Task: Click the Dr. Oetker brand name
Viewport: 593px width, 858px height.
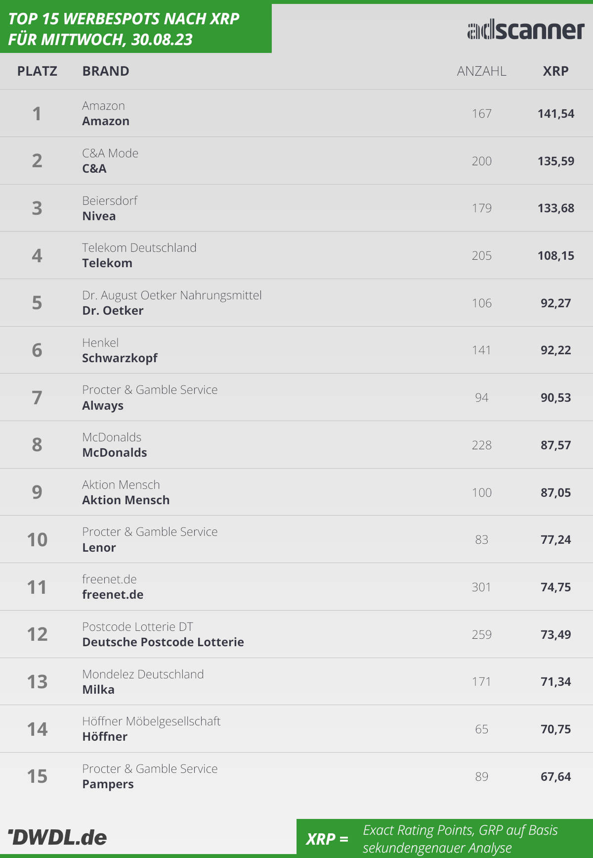Action: coord(113,311)
